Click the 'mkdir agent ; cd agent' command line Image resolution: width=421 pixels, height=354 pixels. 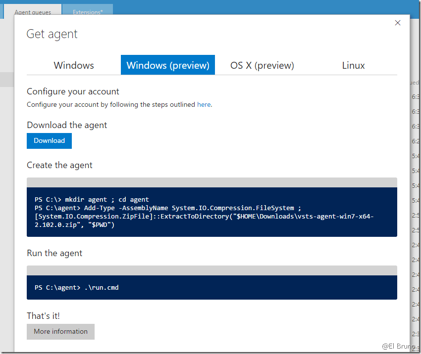click(92, 199)
